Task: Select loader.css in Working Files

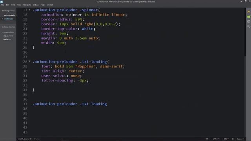Action: tap(9, 19)
